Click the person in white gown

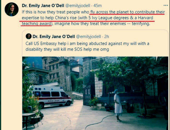pos(118,105)
